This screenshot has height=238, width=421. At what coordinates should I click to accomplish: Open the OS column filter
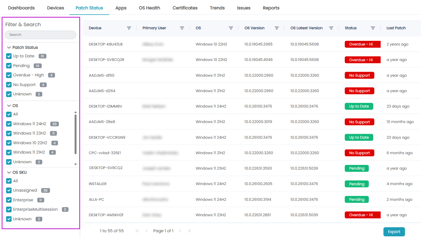[x=231, y=28]
